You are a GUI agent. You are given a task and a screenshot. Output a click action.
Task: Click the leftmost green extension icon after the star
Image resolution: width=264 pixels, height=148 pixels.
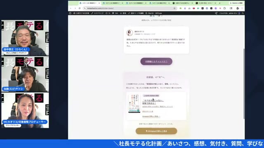click(x=181, y=8)
